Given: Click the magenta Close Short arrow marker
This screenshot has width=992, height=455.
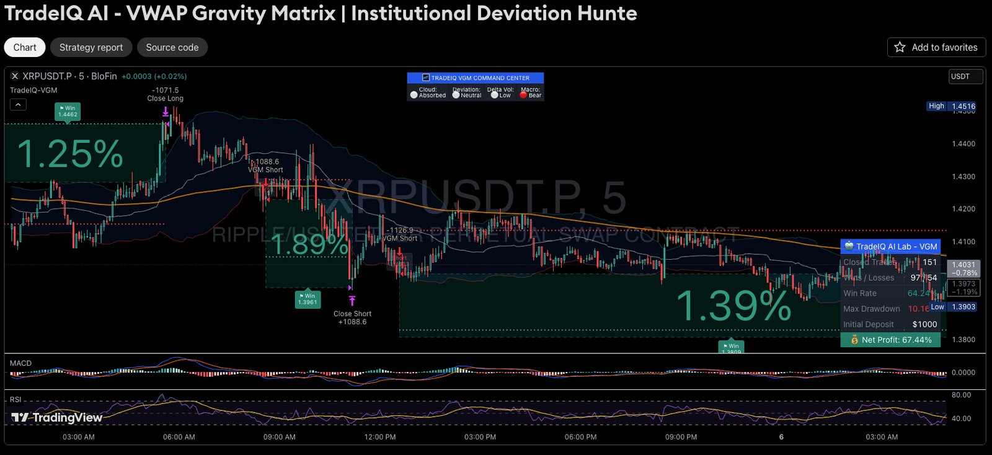Looking at the screenshot, I should 352,301.
